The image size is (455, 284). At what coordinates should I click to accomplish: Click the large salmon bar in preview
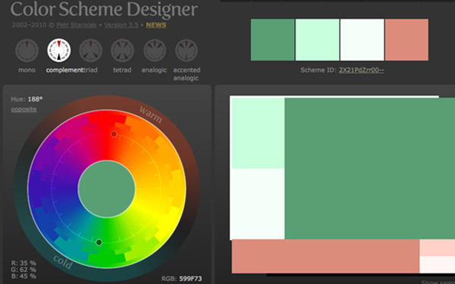(x=325, y=256)
